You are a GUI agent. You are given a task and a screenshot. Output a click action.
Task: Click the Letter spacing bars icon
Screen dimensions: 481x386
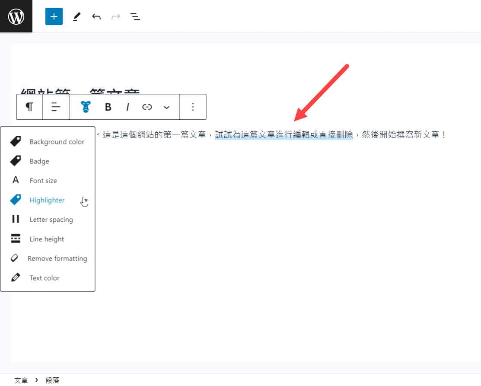[15, 219]
